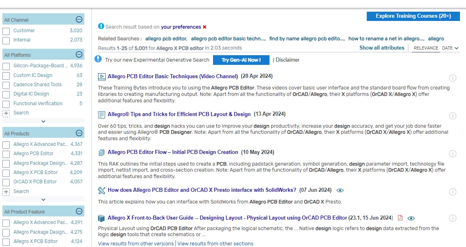Screen dimensions: 466x247
Task: Click the info icon beside the first search result
Action: tap(453, 78)
